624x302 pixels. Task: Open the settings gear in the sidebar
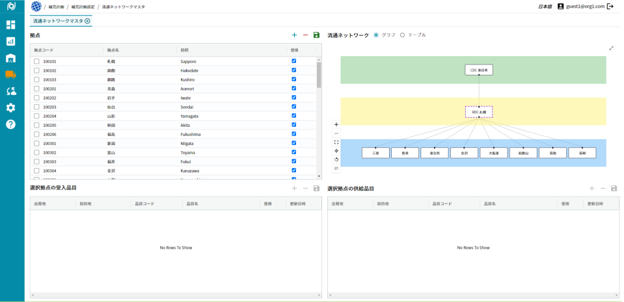(x=10, y=107)
